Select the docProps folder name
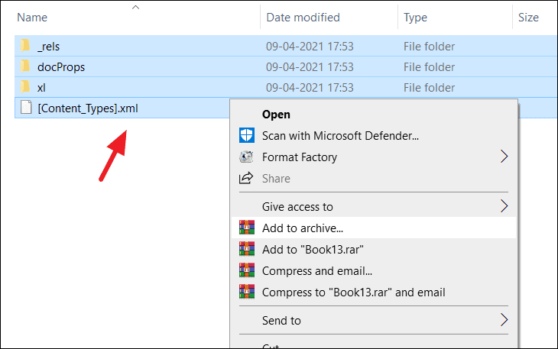558x349 pixels. [x=61, y=67]
